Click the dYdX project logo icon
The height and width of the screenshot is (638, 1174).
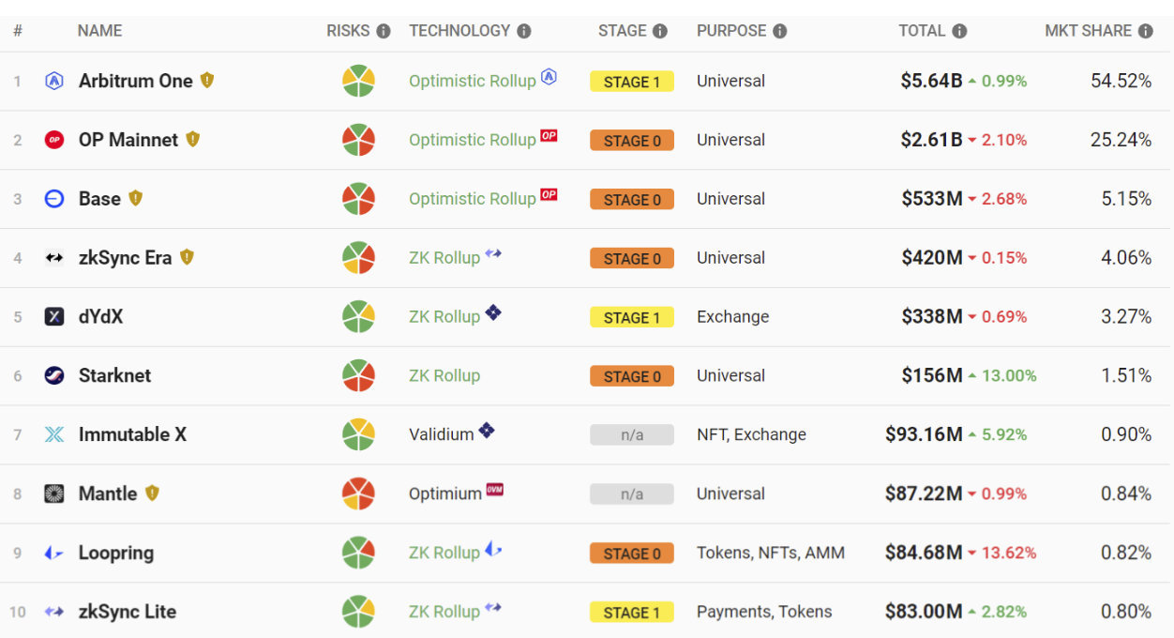pyautogui.click(x=54, y=317)
